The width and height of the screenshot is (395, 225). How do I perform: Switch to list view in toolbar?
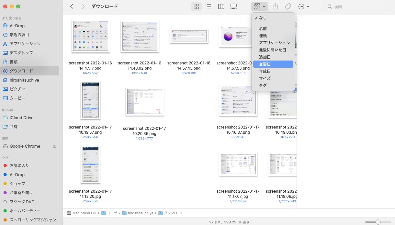point(209,6)
